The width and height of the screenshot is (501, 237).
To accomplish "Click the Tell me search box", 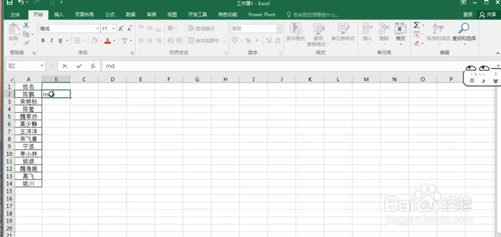I will click(313, 14).
